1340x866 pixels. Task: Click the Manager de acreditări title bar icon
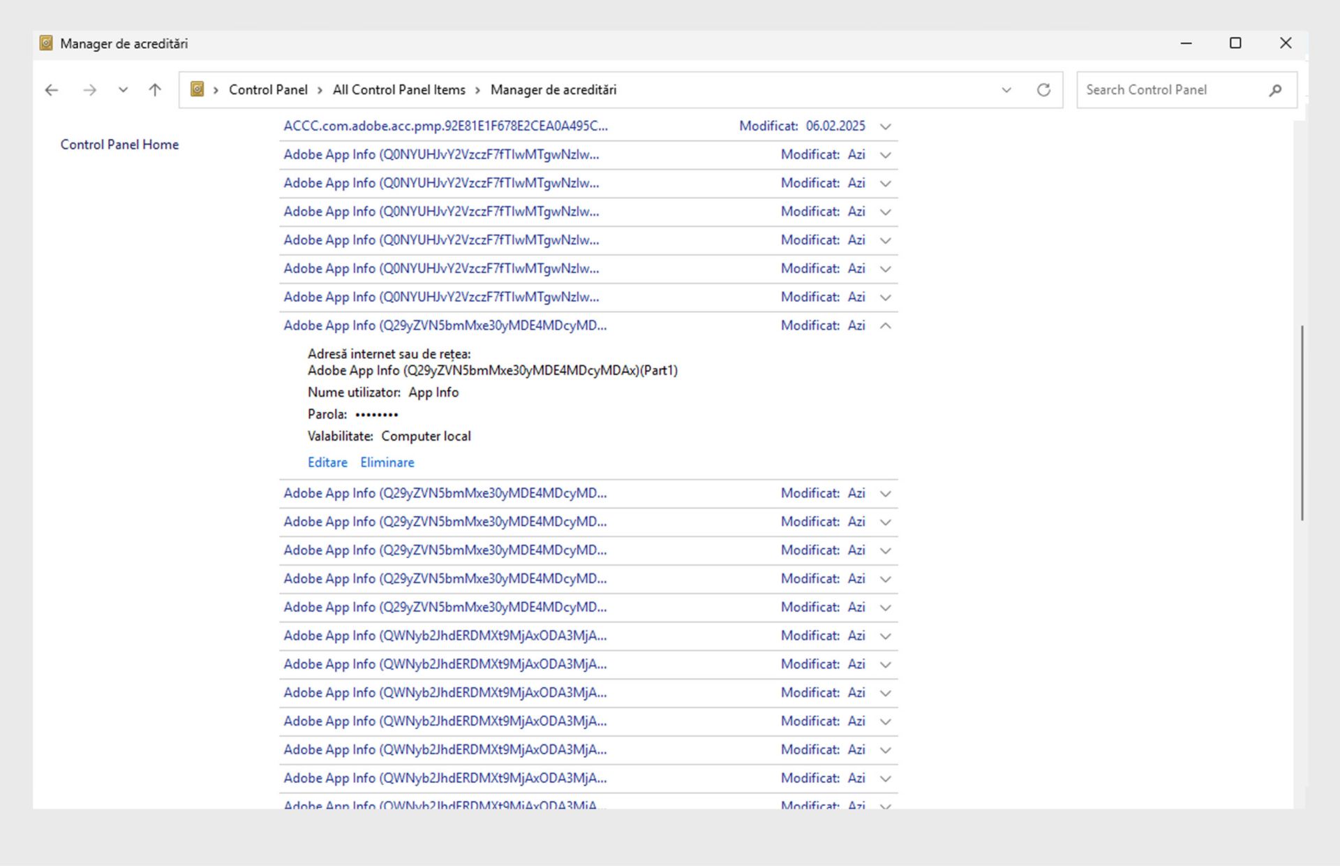[46, 43]
